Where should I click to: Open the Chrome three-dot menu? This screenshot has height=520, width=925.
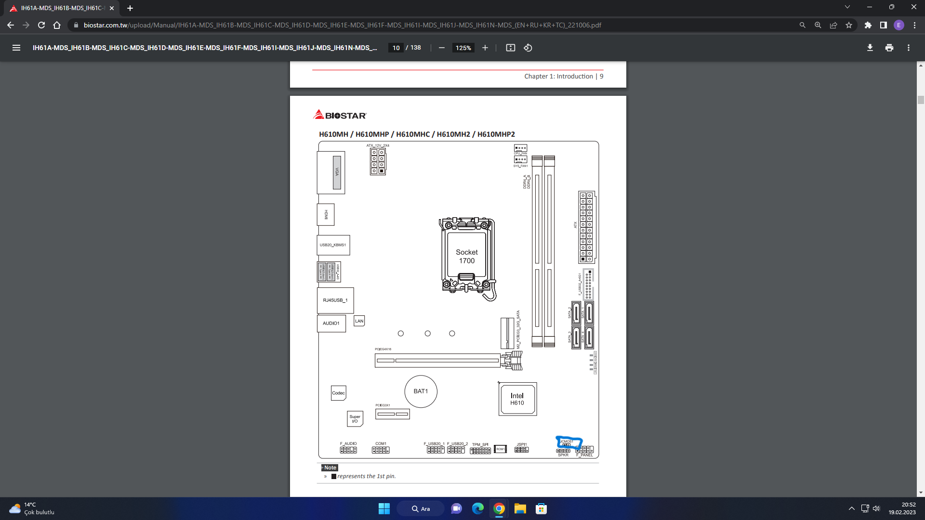(x=914, y=25)
